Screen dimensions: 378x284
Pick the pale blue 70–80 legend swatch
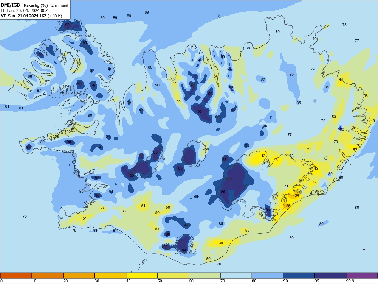[236, 276]
